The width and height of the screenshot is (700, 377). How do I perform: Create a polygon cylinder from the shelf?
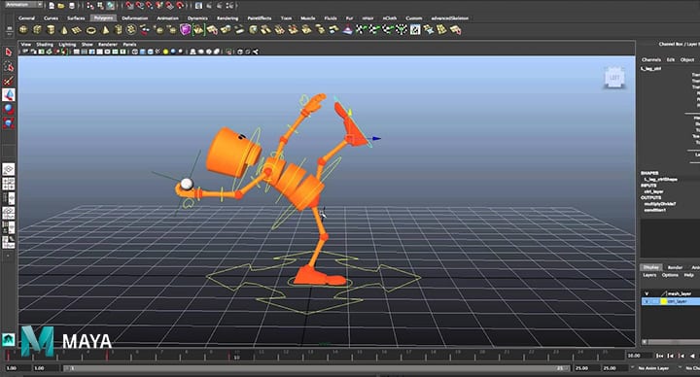click(51, 30)
